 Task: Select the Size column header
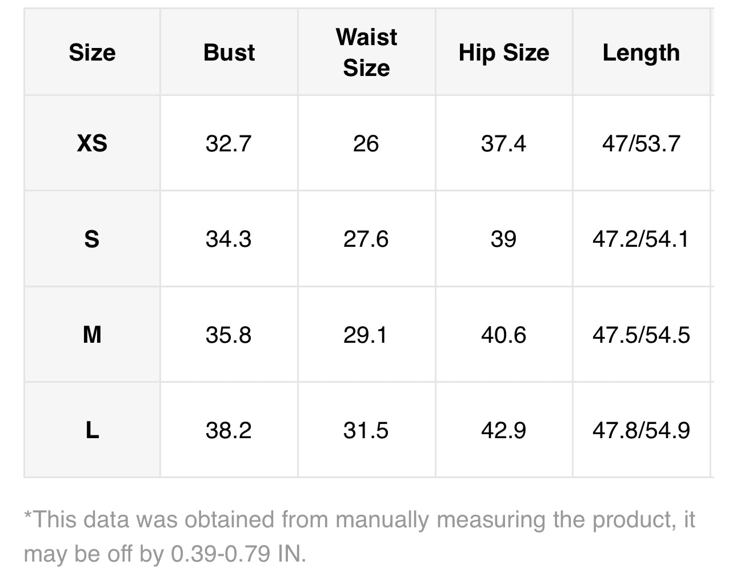pos(92,53)
